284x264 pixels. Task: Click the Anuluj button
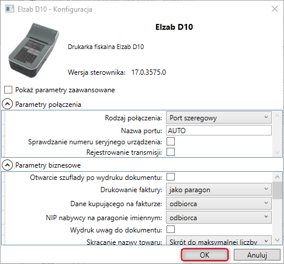pos(257,255)
